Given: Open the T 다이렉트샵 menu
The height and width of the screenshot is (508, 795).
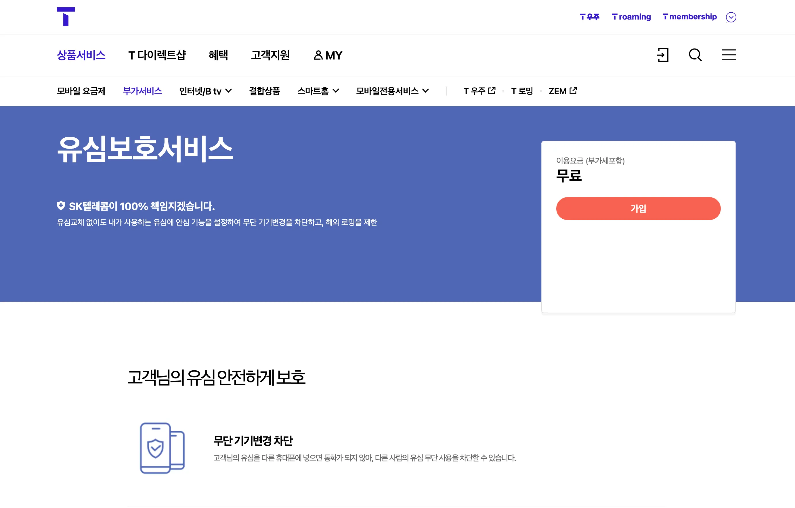Looking at the screenshot, I should 157,55.
